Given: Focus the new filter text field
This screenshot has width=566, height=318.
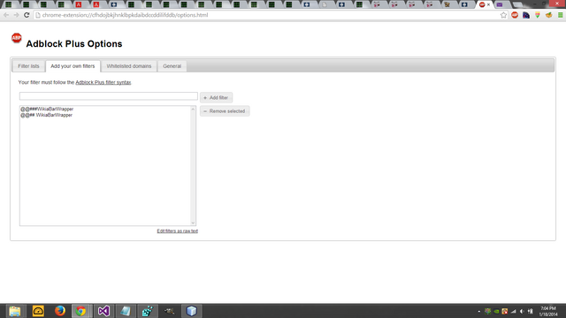Looking at the screenshot, I should tap(108, 96).
